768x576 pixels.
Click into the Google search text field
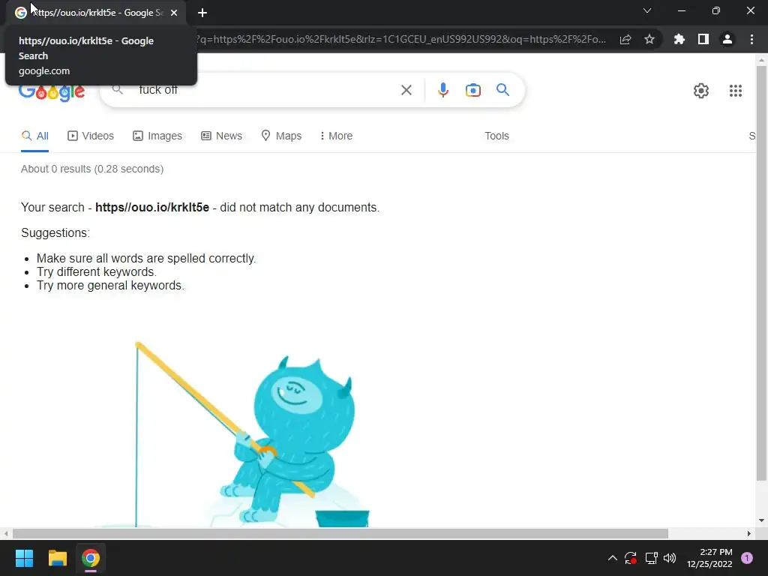(x=265, y=90)
